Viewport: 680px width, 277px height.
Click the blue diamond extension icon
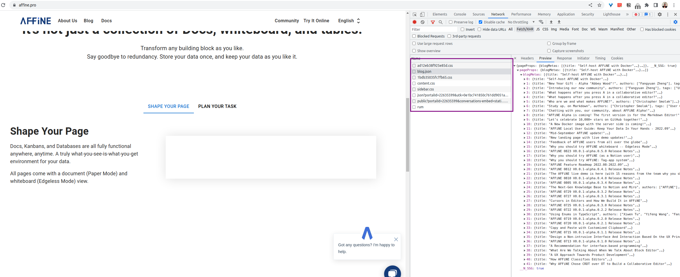click(611, 5)
